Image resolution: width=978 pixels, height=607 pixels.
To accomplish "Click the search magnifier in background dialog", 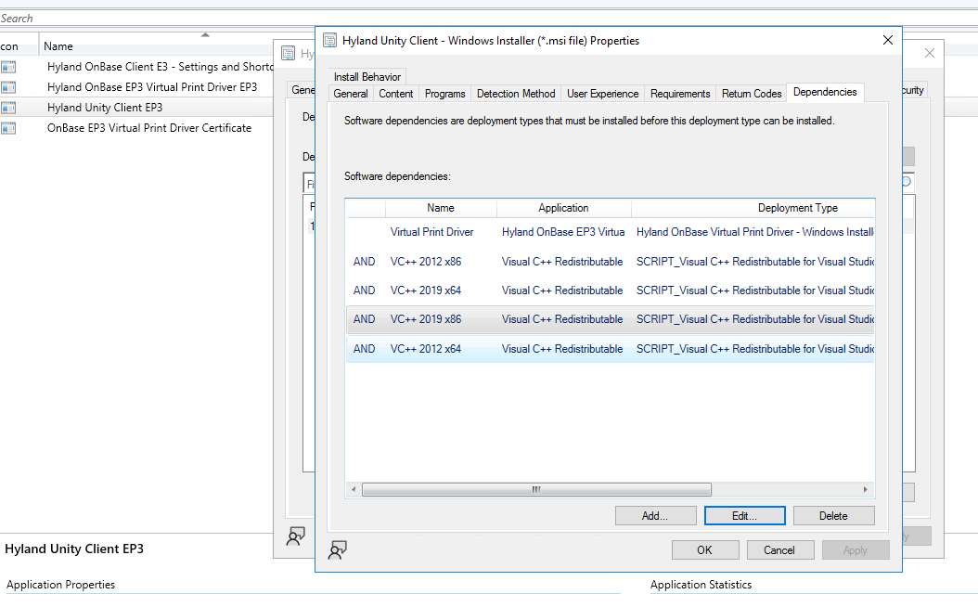I will (x=907, y=182).
